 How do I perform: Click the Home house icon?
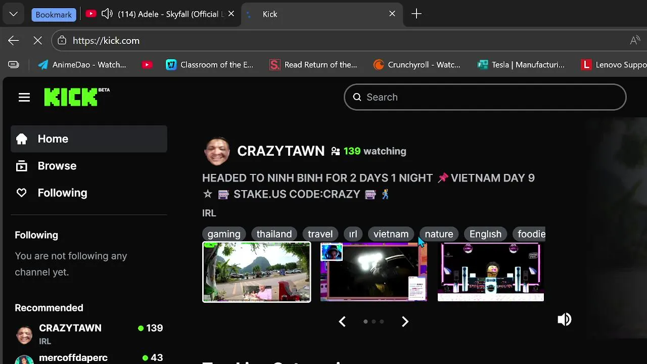click(x=21, y=139)
